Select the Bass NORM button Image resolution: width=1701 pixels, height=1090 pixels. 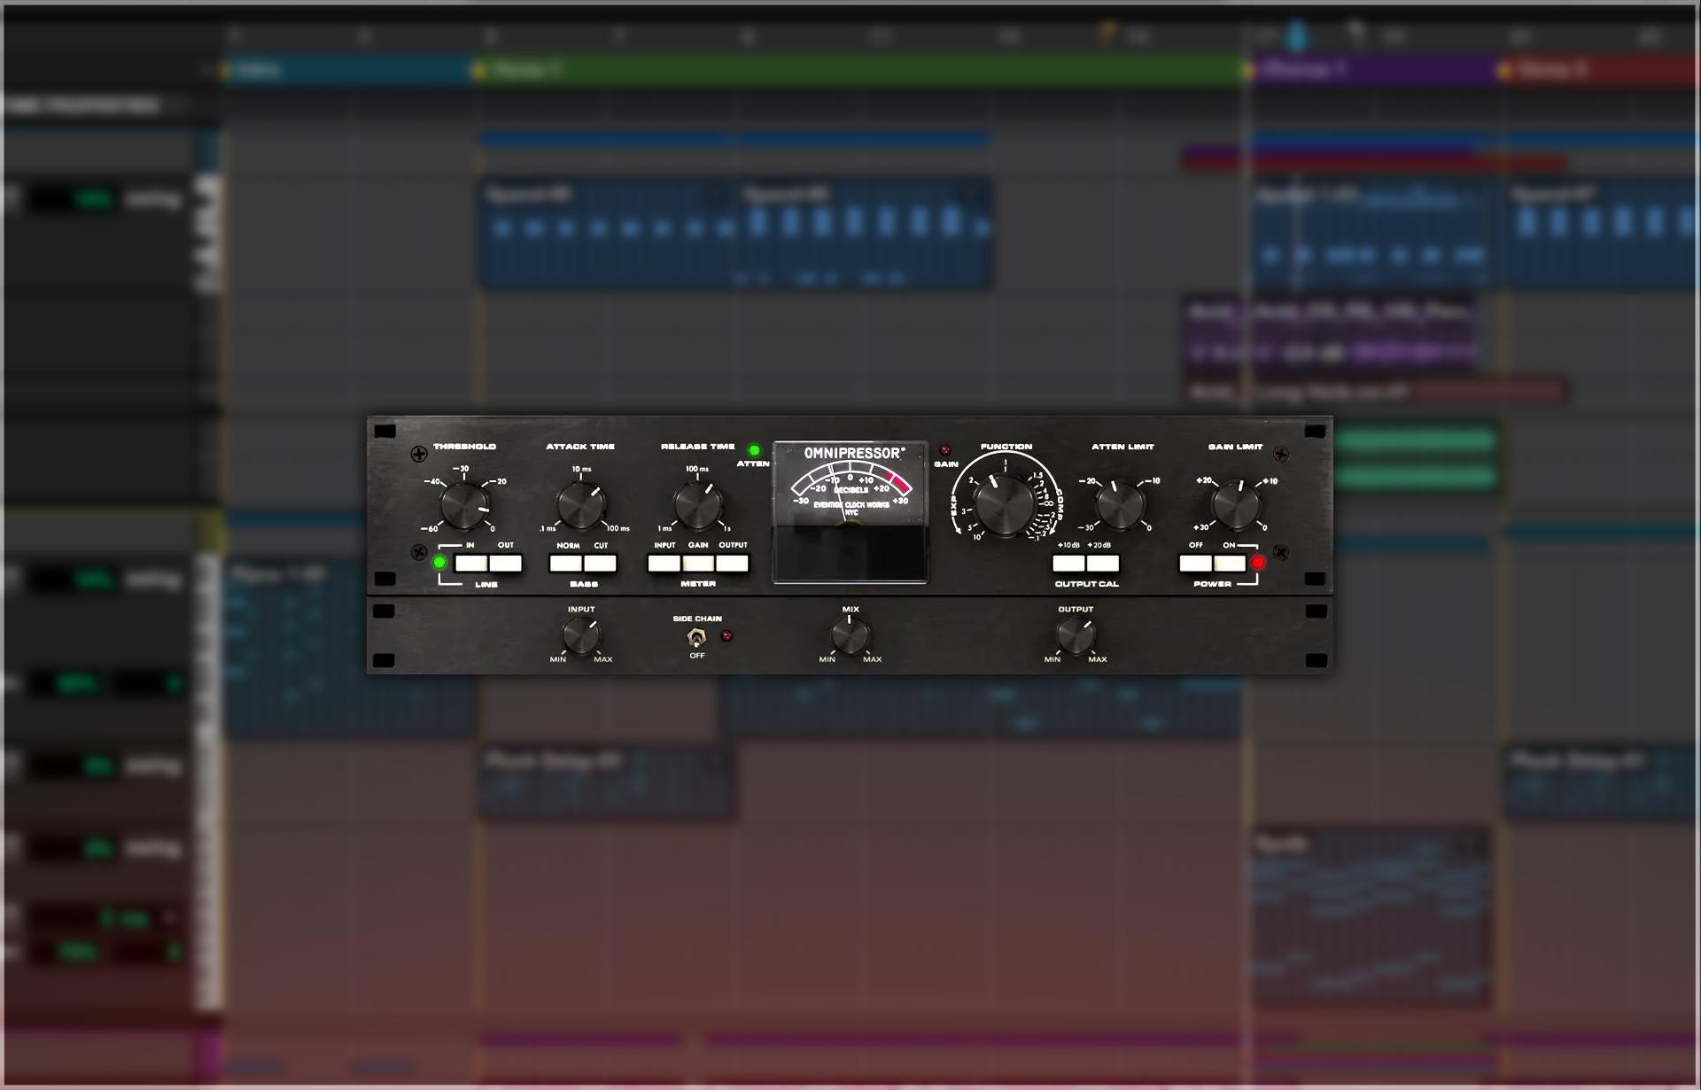pos(565,564)
